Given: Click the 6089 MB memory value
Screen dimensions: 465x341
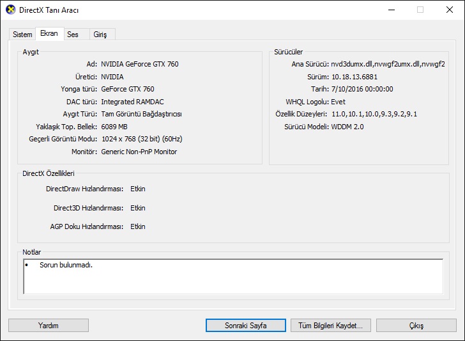Looking at the screenshot, I should (114, 127).
